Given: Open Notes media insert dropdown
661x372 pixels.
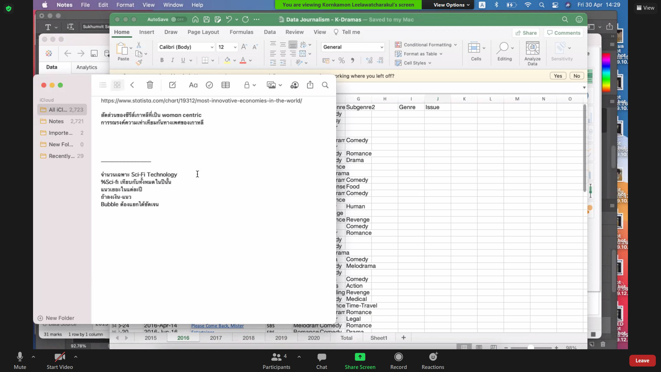Looking at the screenshot, I should (x=274, y=85).
